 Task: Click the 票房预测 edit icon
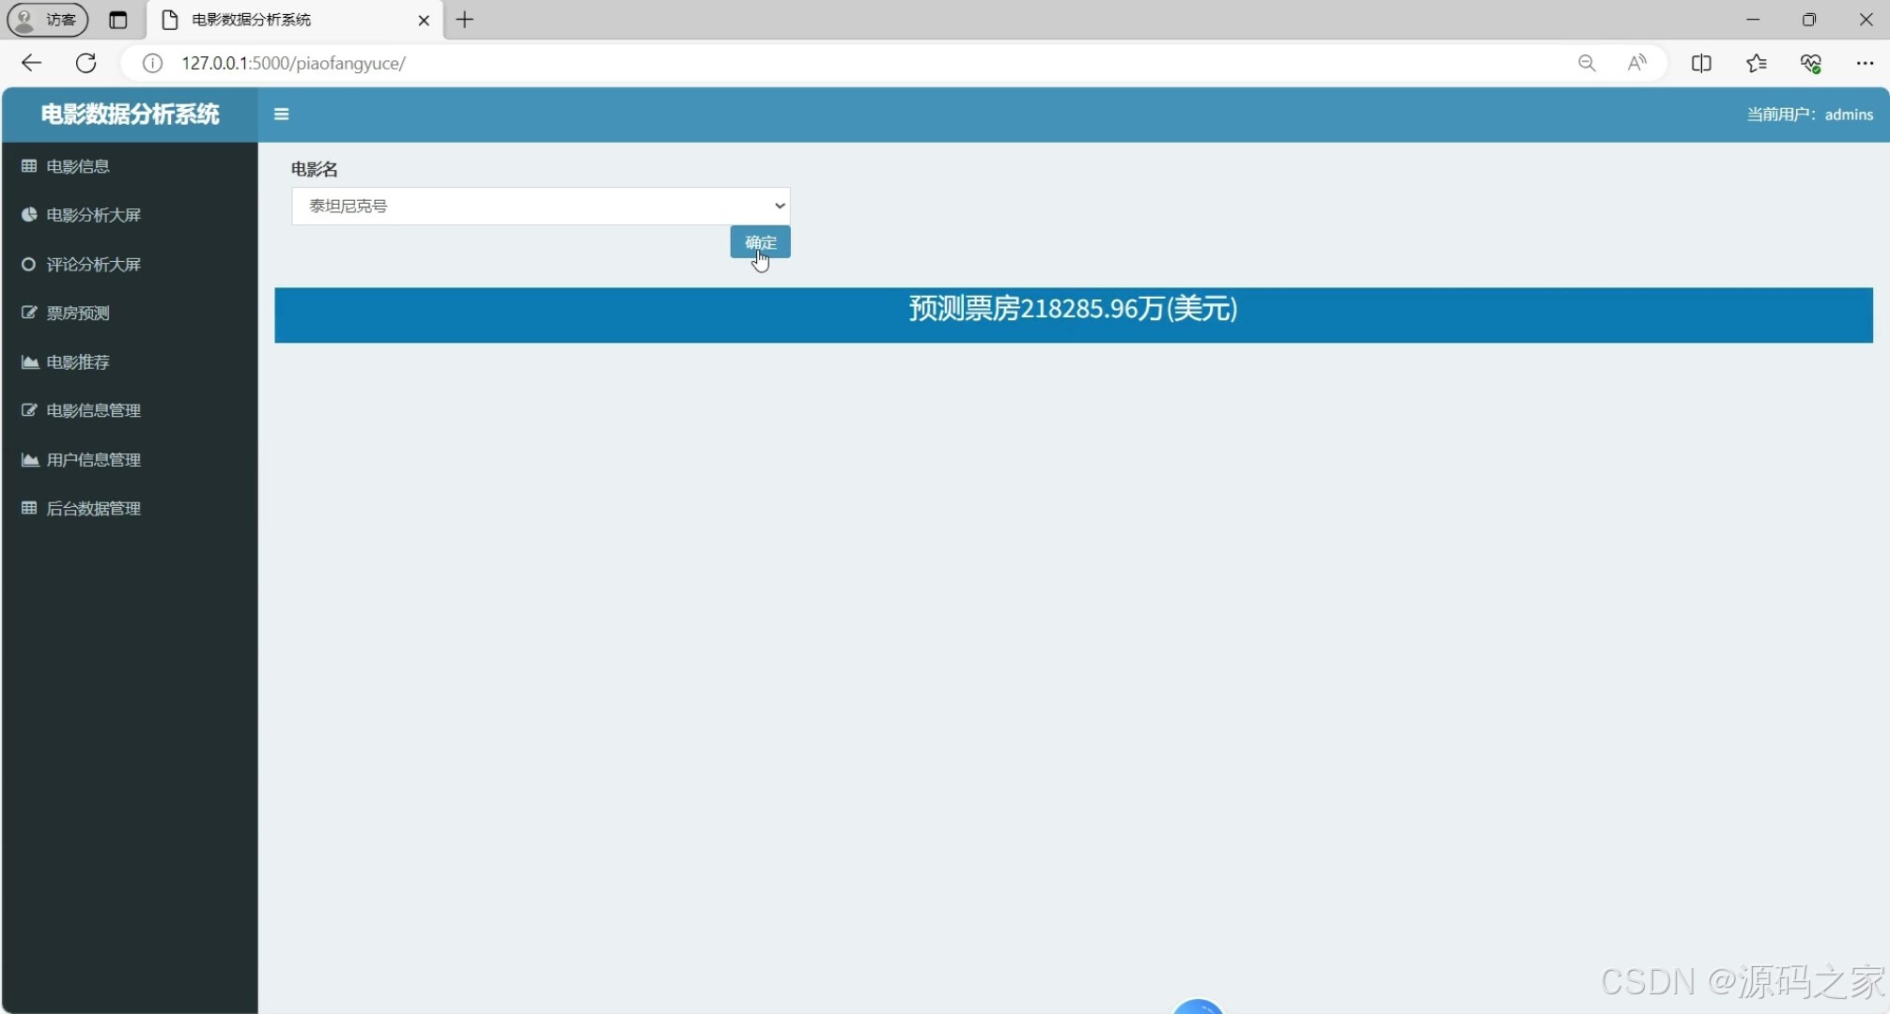[28, 313]
